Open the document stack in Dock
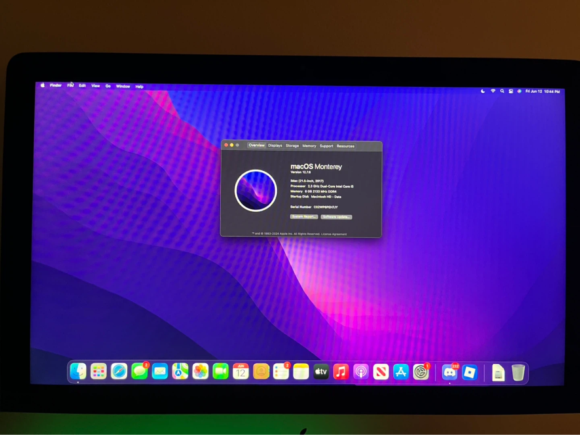The height and width of the screenshot is (435, 580). point(498,372)
